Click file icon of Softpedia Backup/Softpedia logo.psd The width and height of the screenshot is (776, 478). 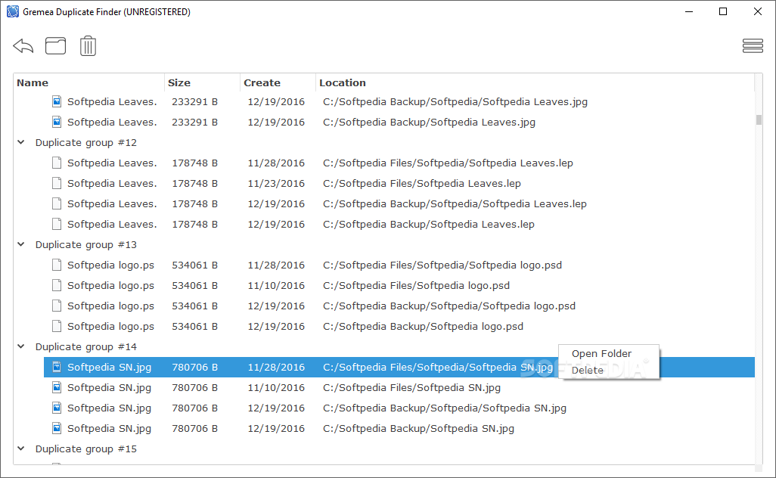[57, 326]
